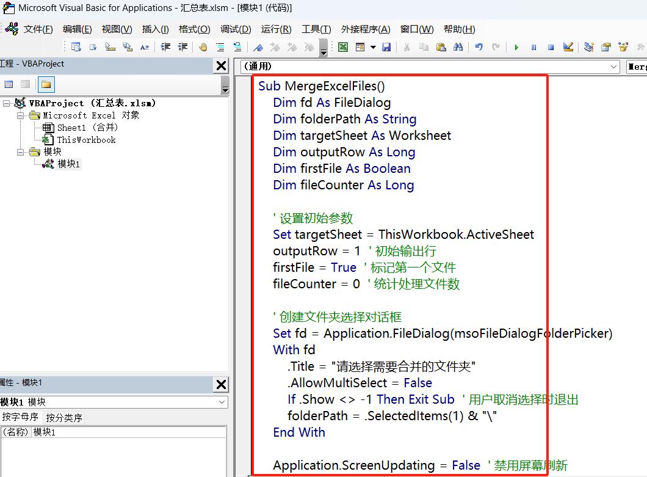Click the Undo arrow icon
The height and width of the screenshot is (477, 647).
coord(479,47)
